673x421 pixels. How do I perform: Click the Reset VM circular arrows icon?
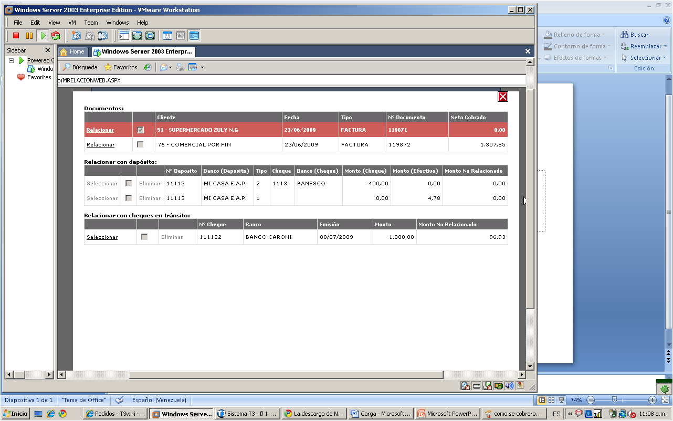pyautogui.click(x=56, y=36)
